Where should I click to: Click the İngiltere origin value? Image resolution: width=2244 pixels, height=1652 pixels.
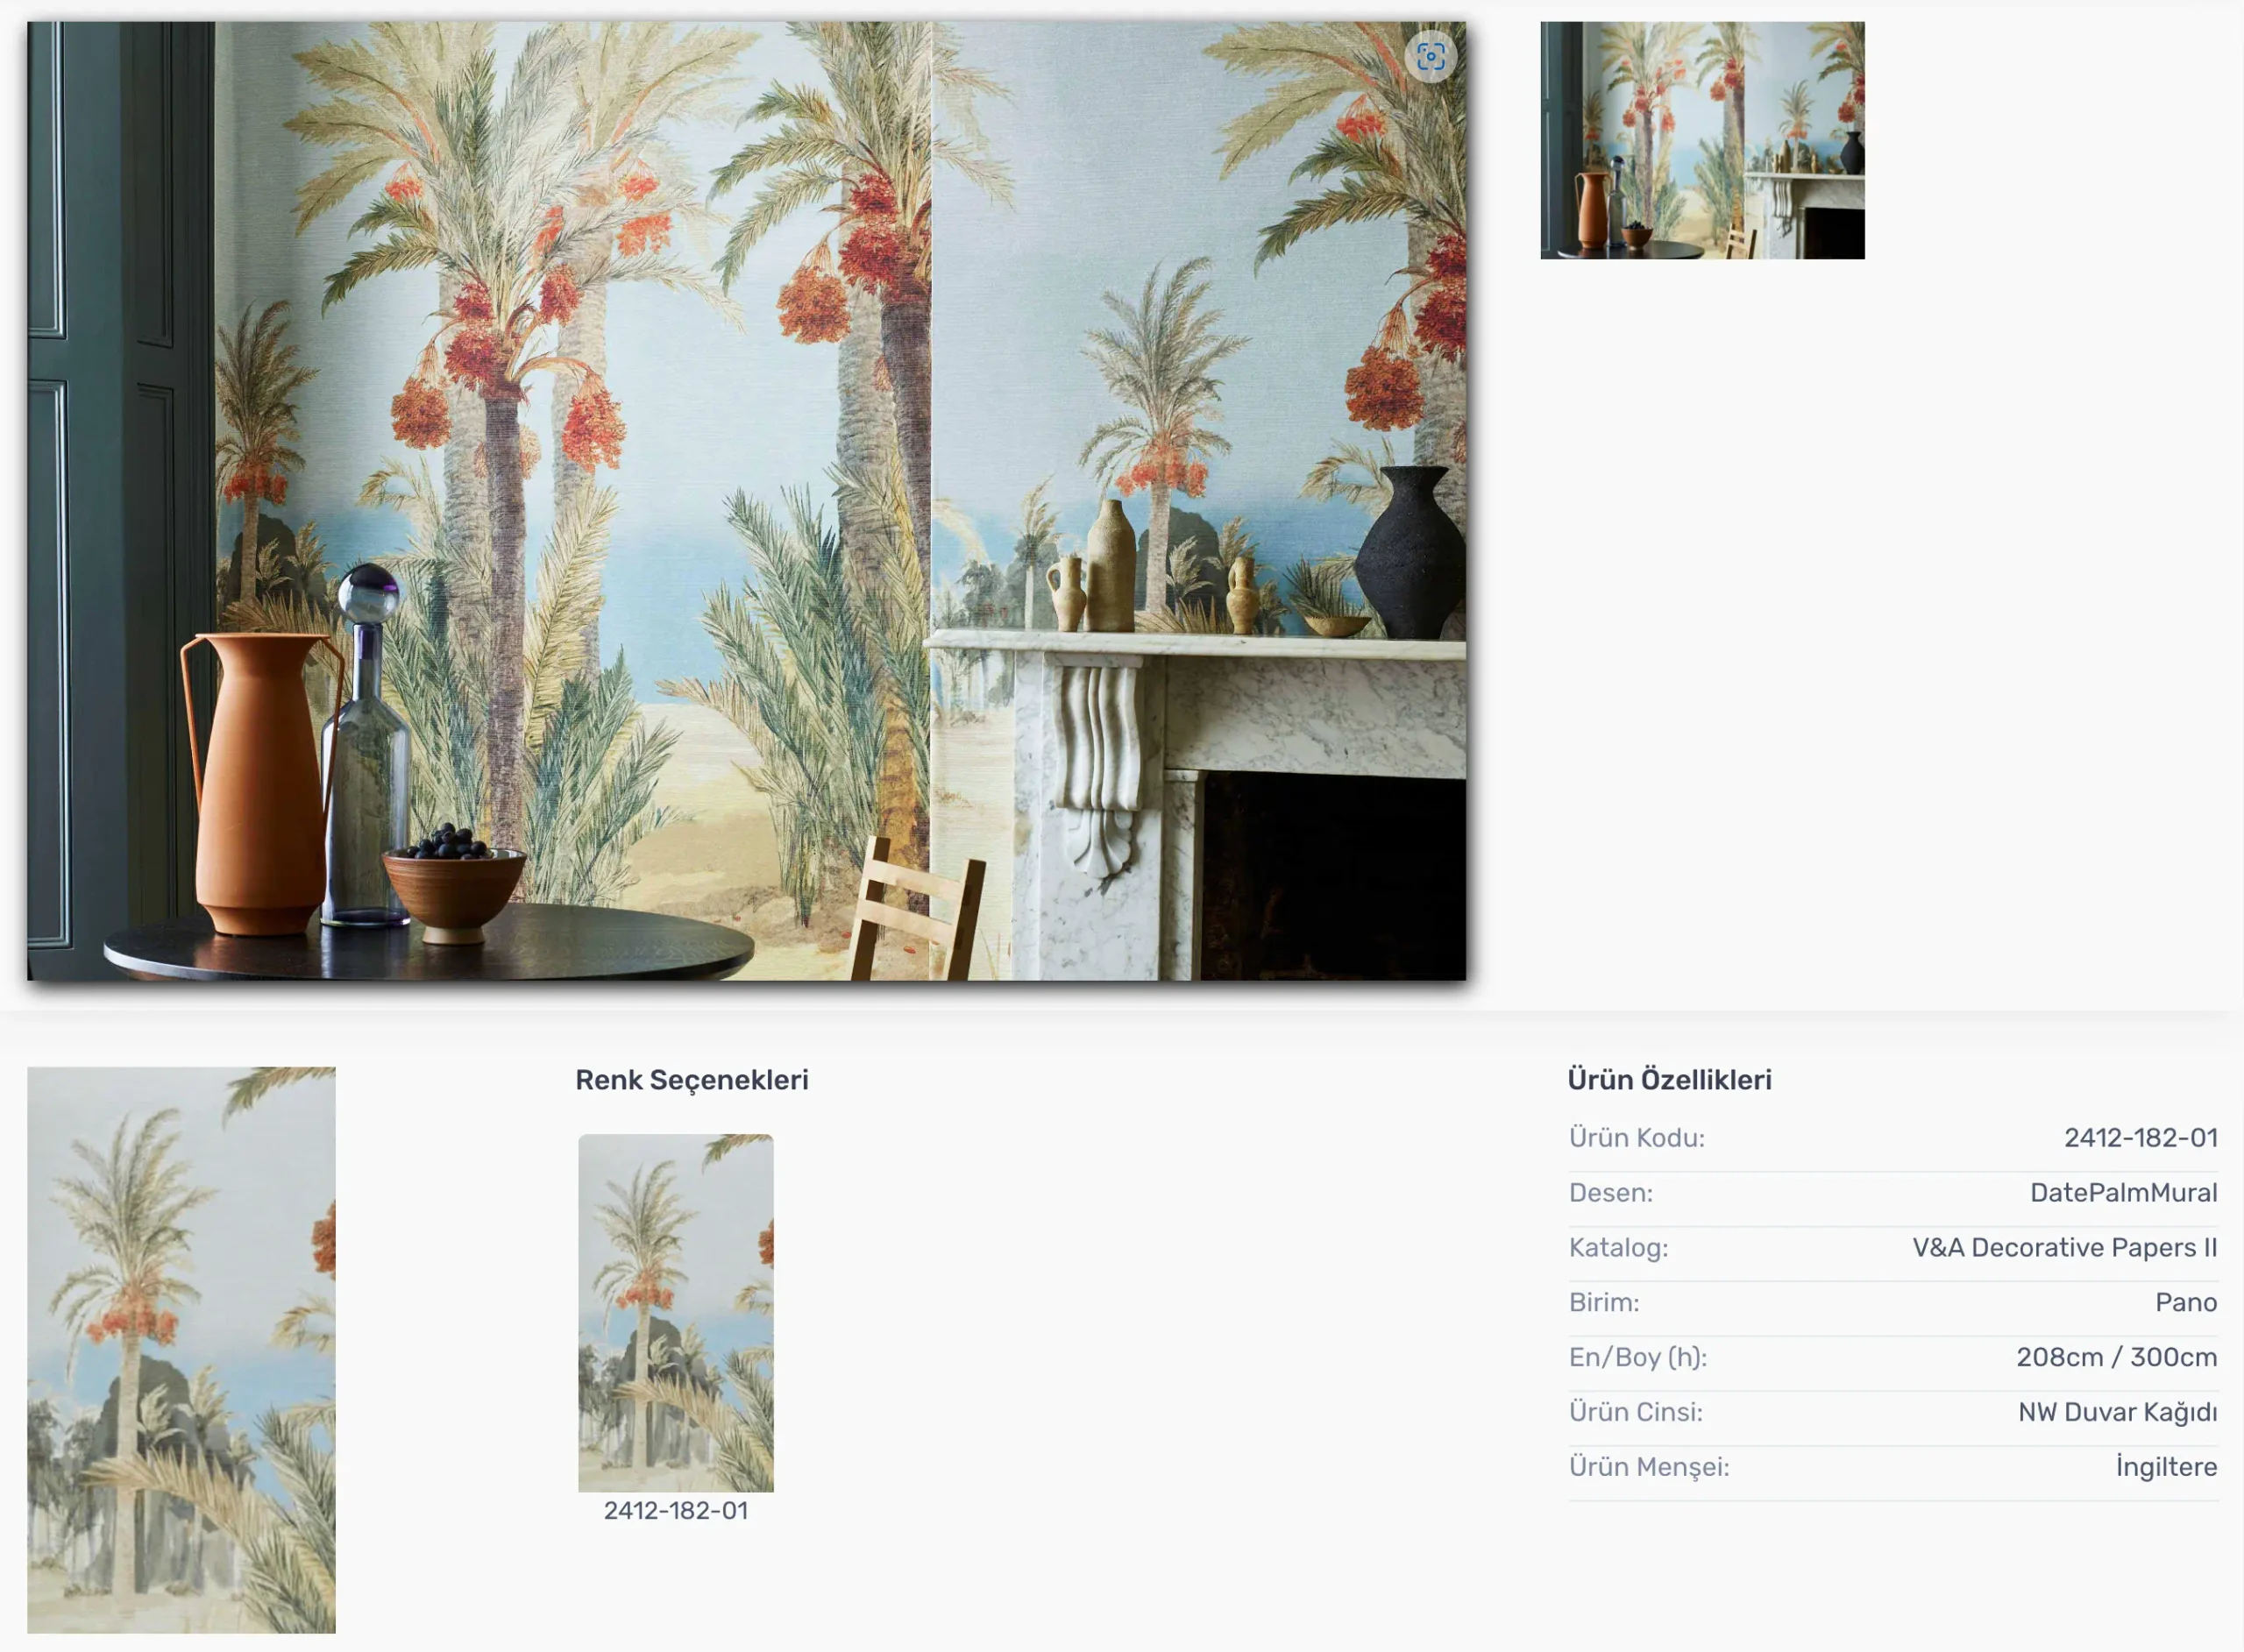(2166, 1467)
